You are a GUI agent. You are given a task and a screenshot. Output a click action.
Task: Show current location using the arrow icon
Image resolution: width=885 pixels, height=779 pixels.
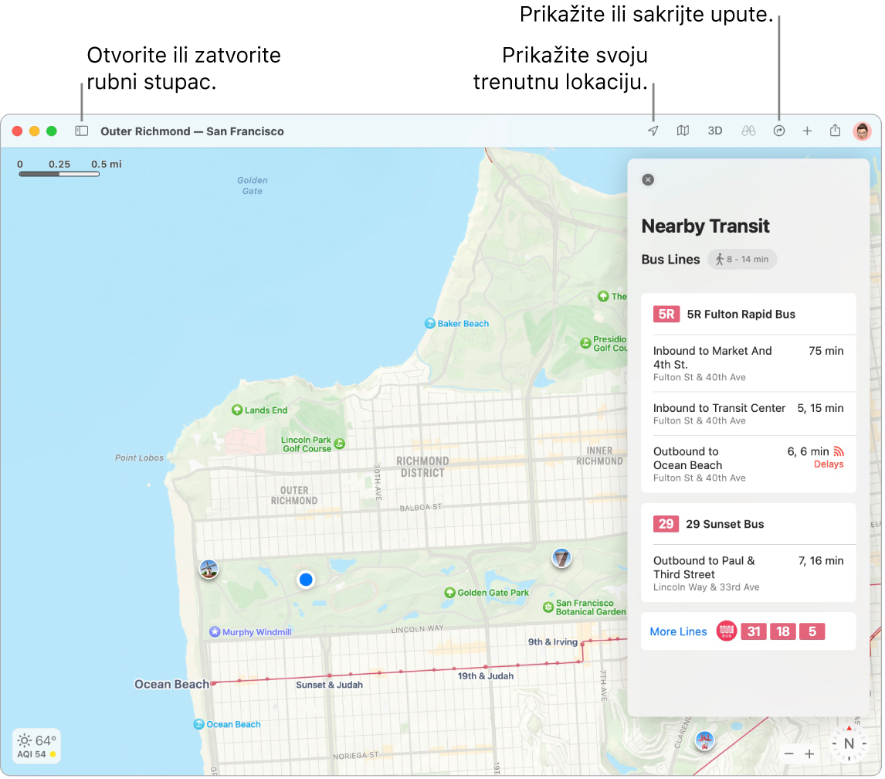point(653,131)
